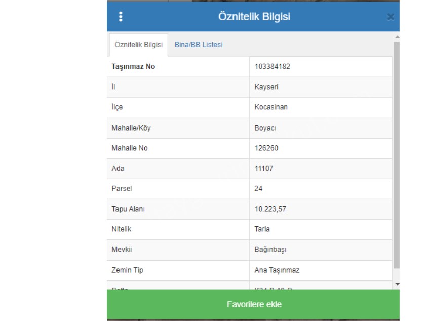Select the Kayseri province value cell
Viewport: 428px width, 321px height.
tap(266, 87)
